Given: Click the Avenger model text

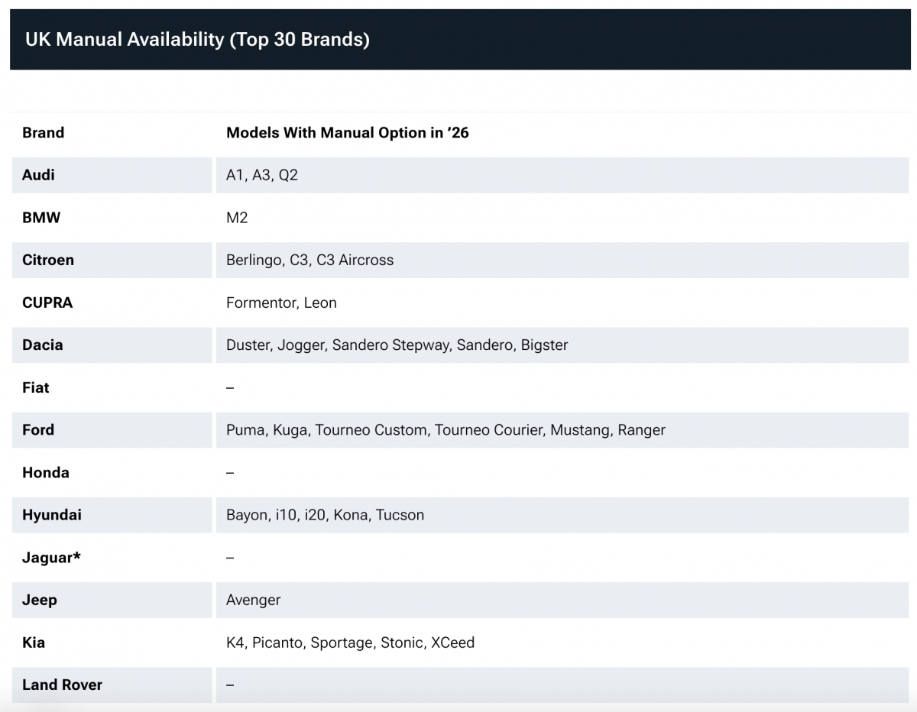Looking at the screenshot, I should click(x=253, y=600).
